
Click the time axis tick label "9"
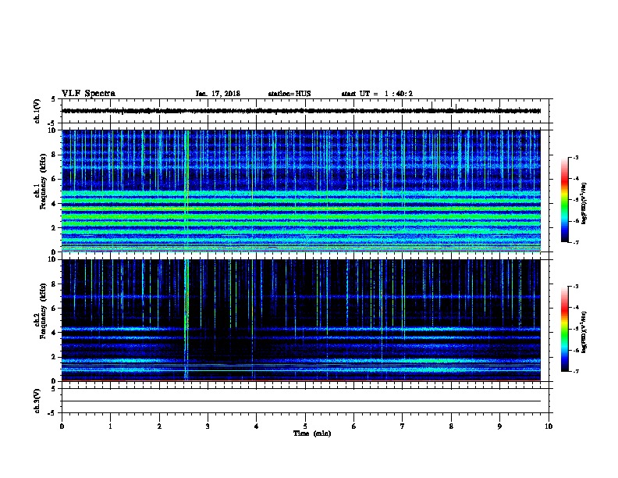pyautogui.click(x=499, y=426)
